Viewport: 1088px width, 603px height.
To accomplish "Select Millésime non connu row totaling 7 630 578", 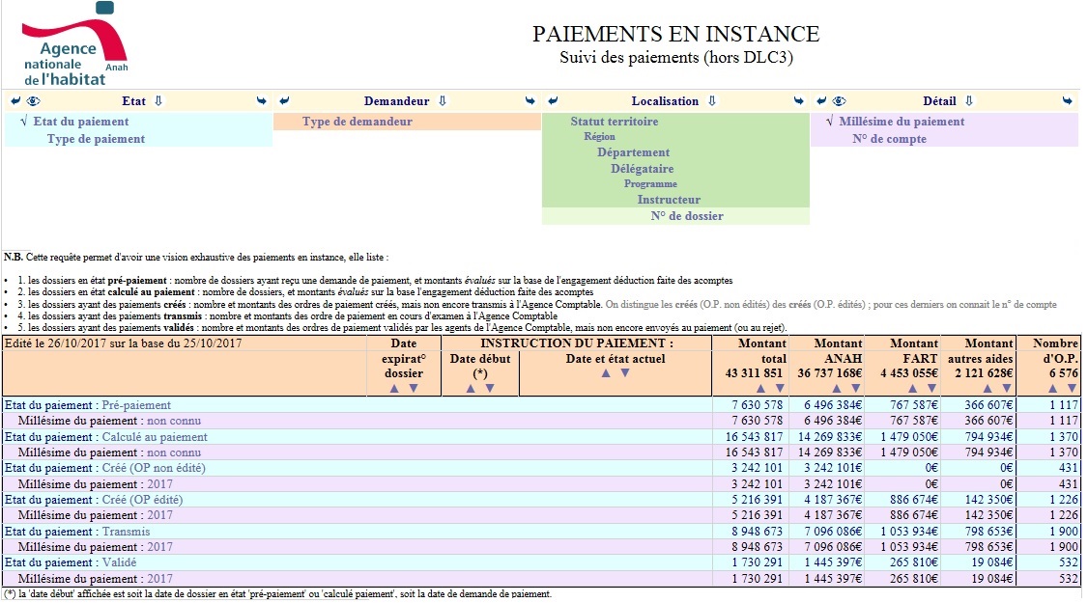I will [540, 421].
